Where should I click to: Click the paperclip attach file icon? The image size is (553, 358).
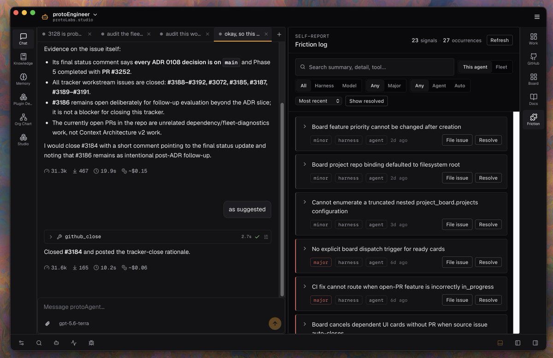[47, 323]
